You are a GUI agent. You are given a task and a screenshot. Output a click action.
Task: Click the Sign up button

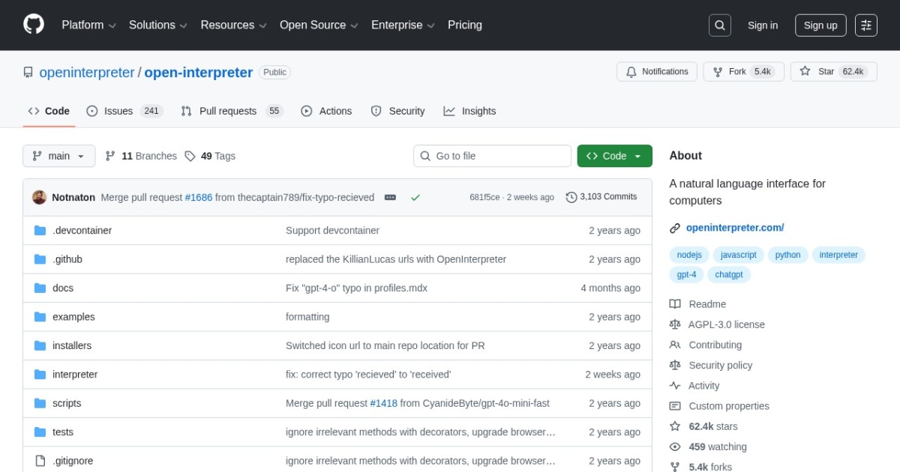[x=820, y=25]
